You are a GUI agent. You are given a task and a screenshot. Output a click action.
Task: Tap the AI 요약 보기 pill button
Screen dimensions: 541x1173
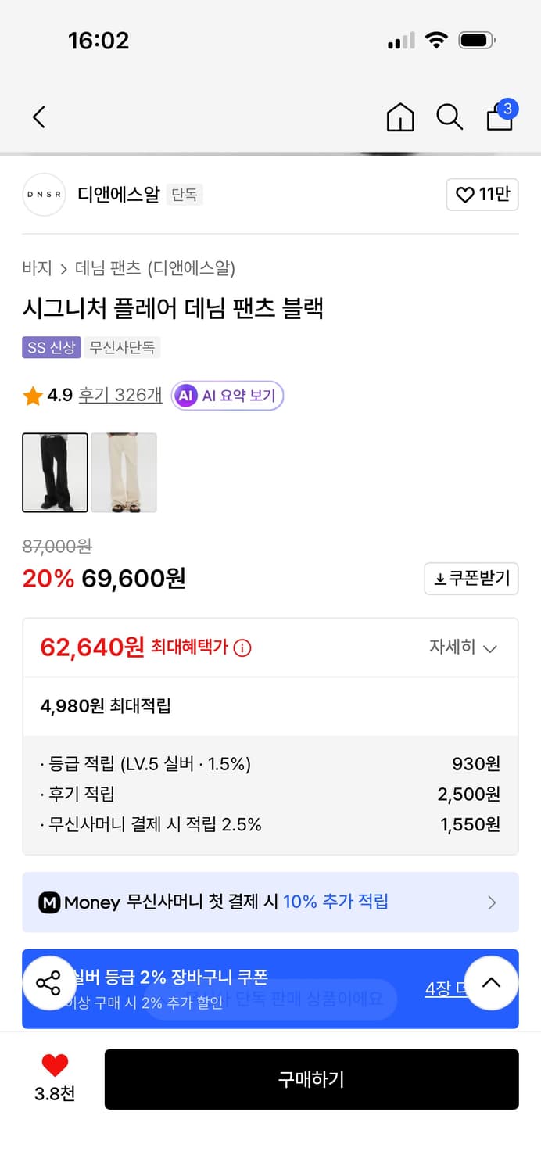(227, 396)
